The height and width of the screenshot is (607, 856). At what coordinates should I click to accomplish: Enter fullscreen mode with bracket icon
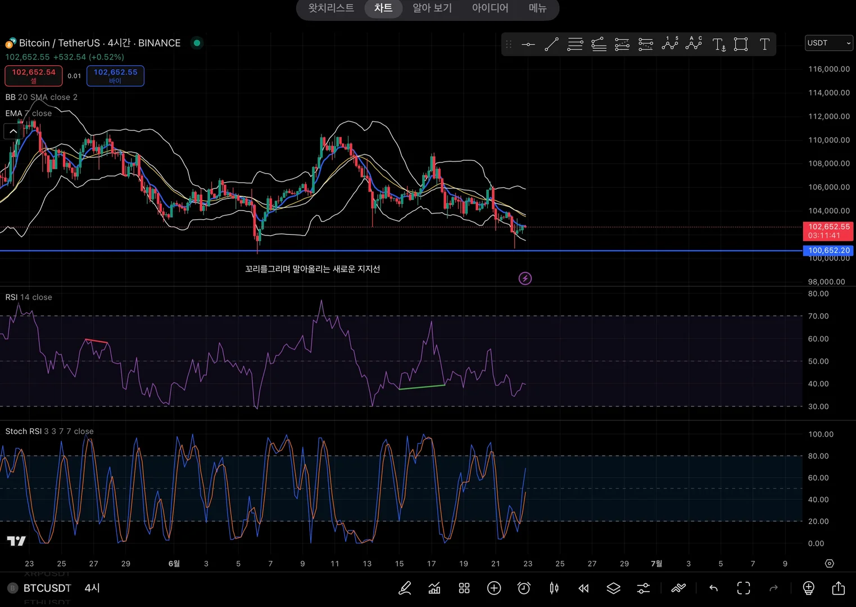pyautogui.click(x=744, y=588)
